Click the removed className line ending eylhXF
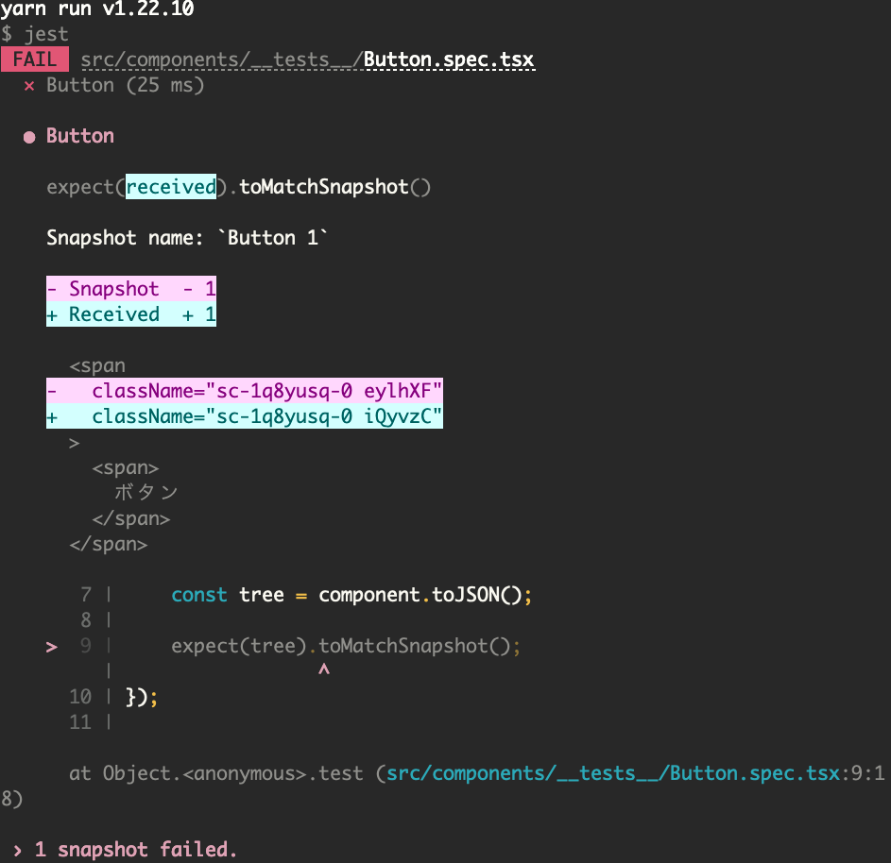This screenshot has width=891, height=863. click(x=245, y=391)
